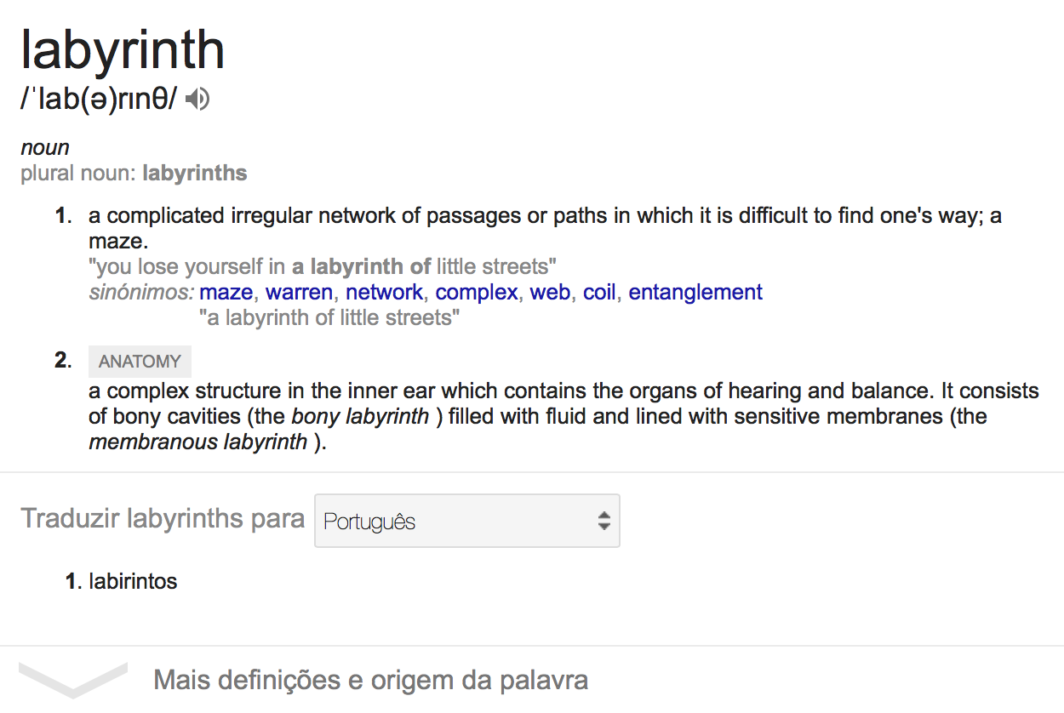The height and width of the screenshot is (713, 1064).
Task: Click the 'web' synonym link
Action: [x=550, y=293]
